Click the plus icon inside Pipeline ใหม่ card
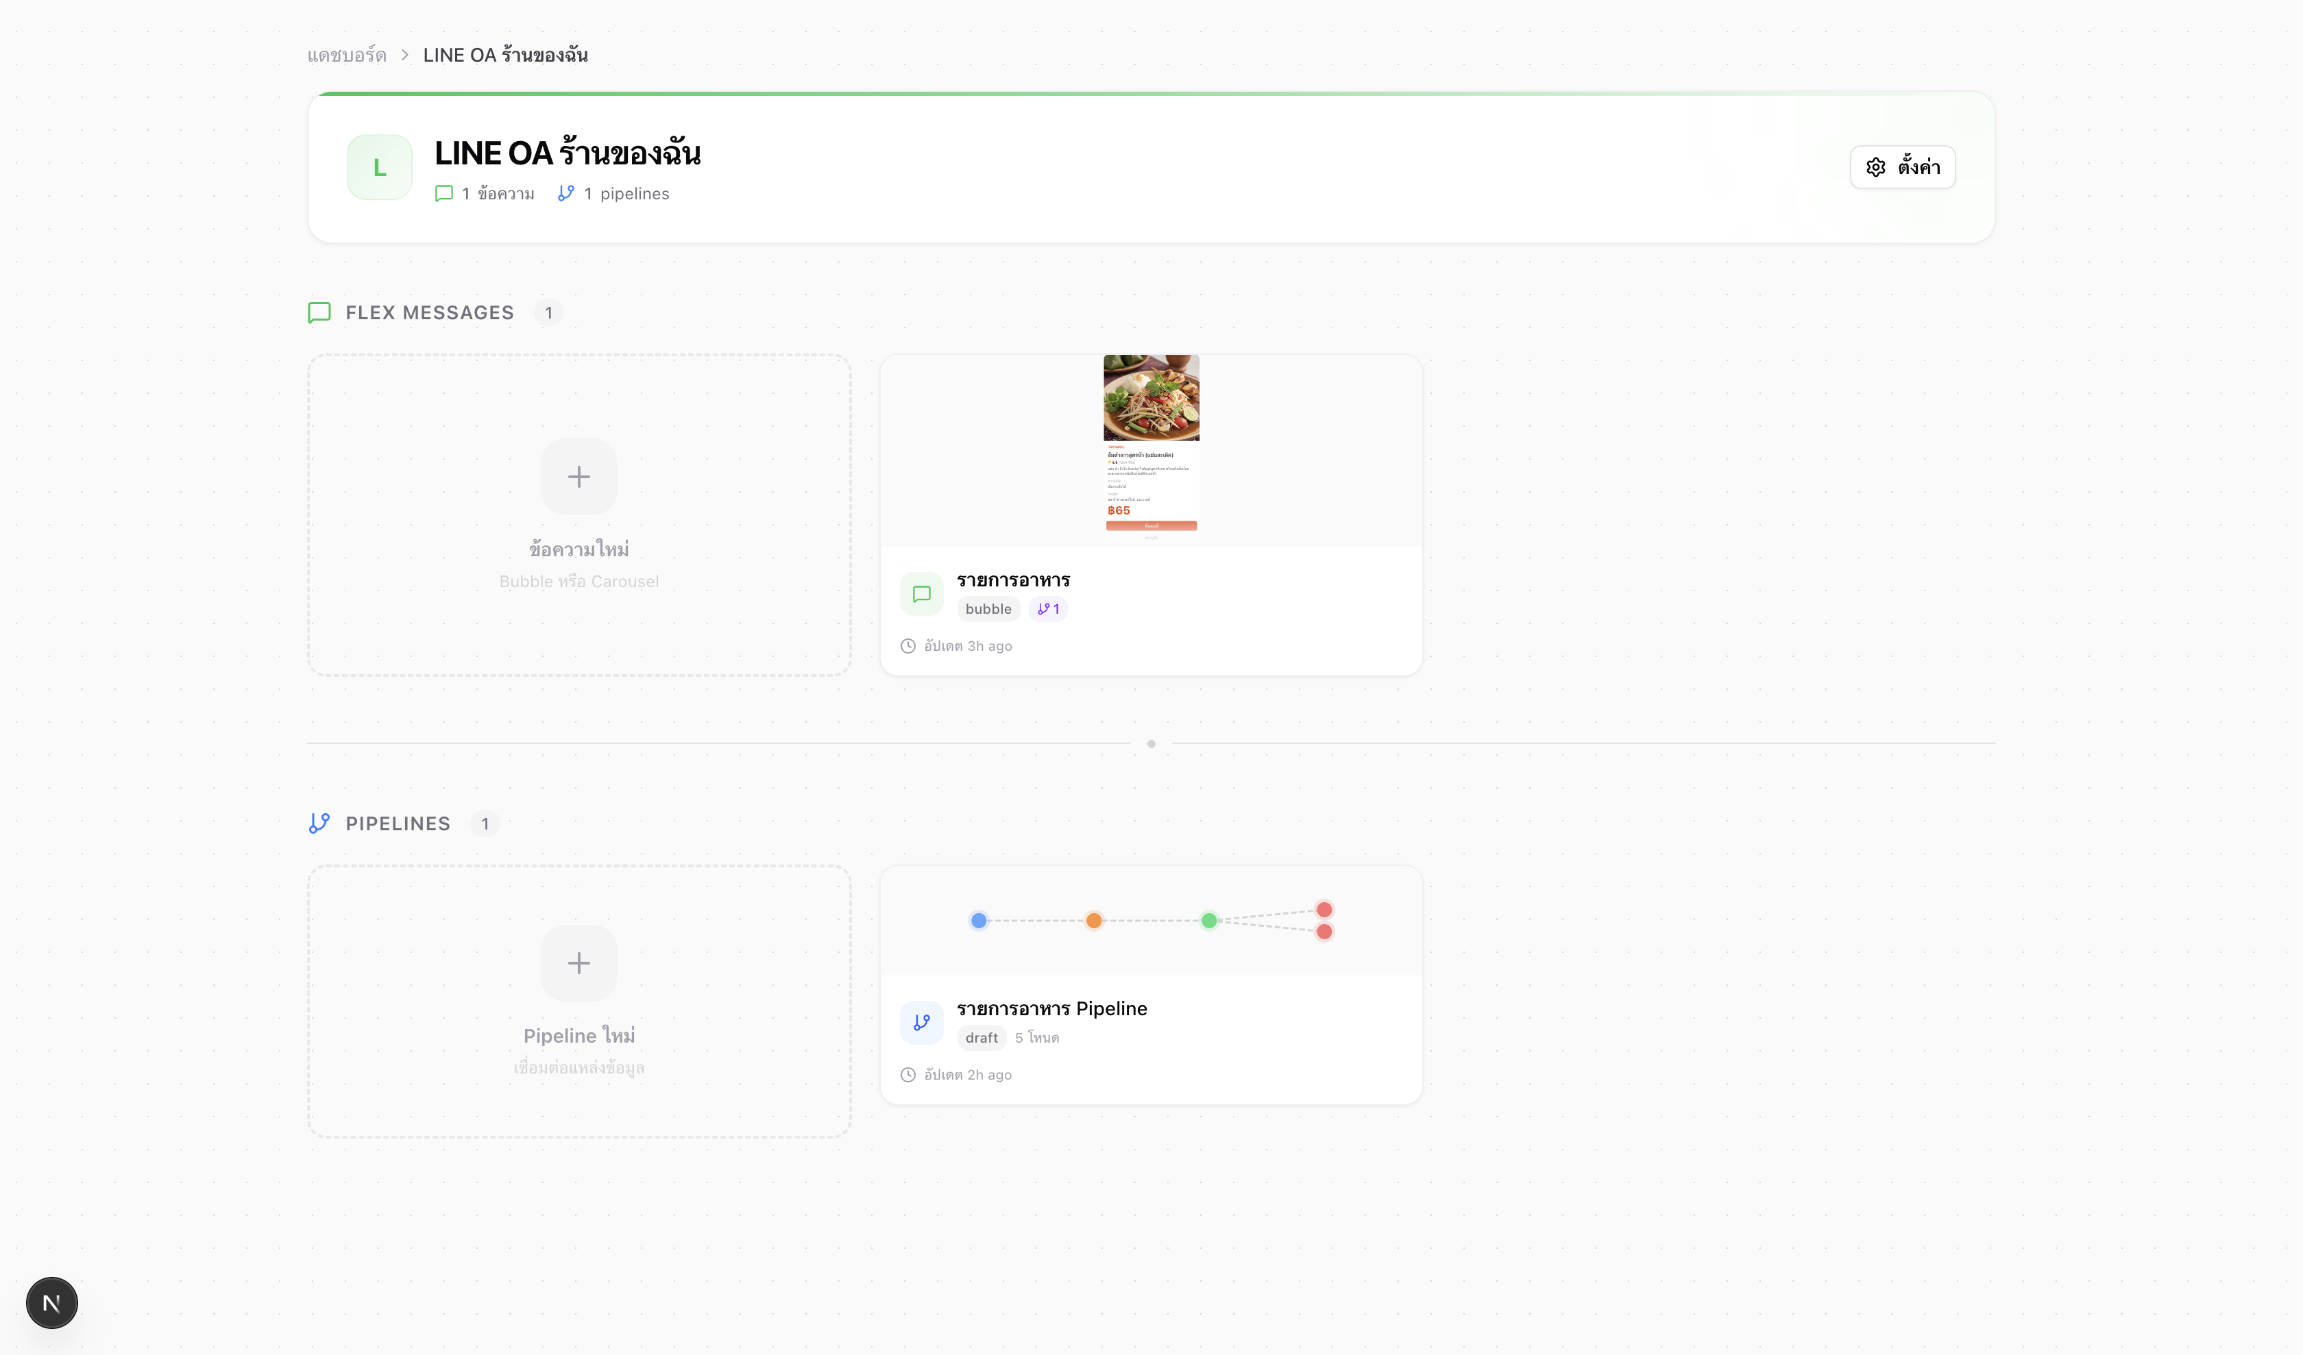This screenshot has height=1355, width=2303. click(x=578, y=962)
